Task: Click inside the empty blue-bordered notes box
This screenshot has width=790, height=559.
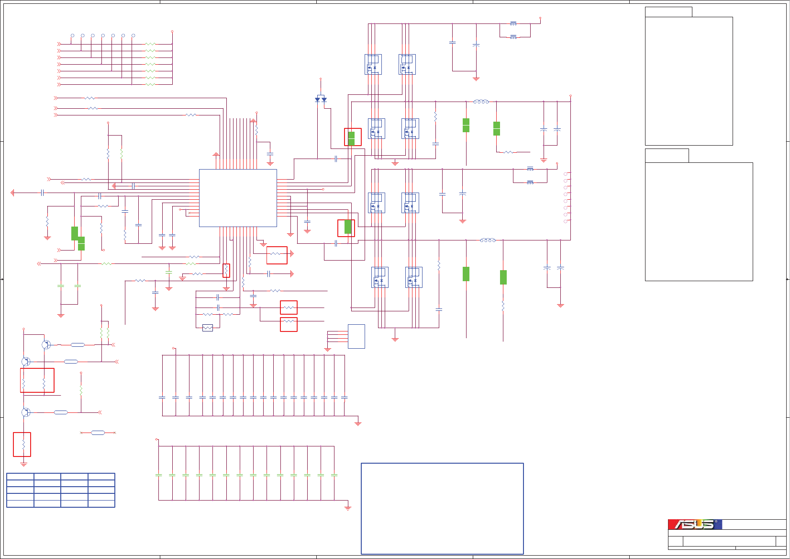Action: click(x=442, y=508)
